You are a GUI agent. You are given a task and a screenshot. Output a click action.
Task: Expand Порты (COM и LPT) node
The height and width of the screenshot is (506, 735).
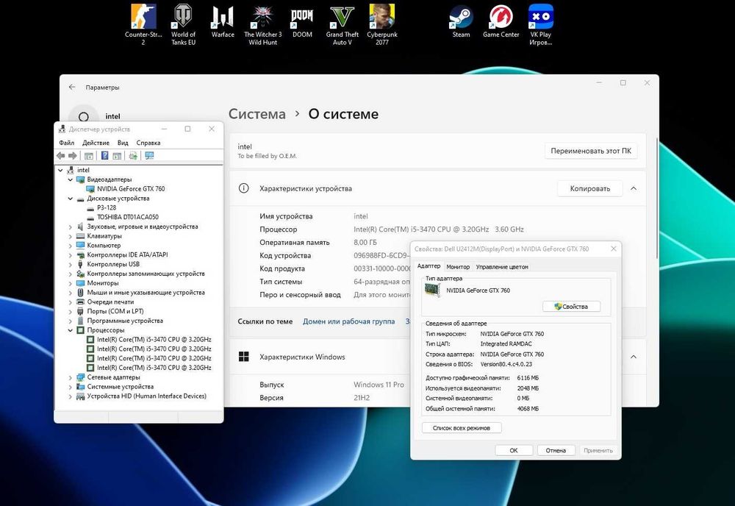coord(71,311)
